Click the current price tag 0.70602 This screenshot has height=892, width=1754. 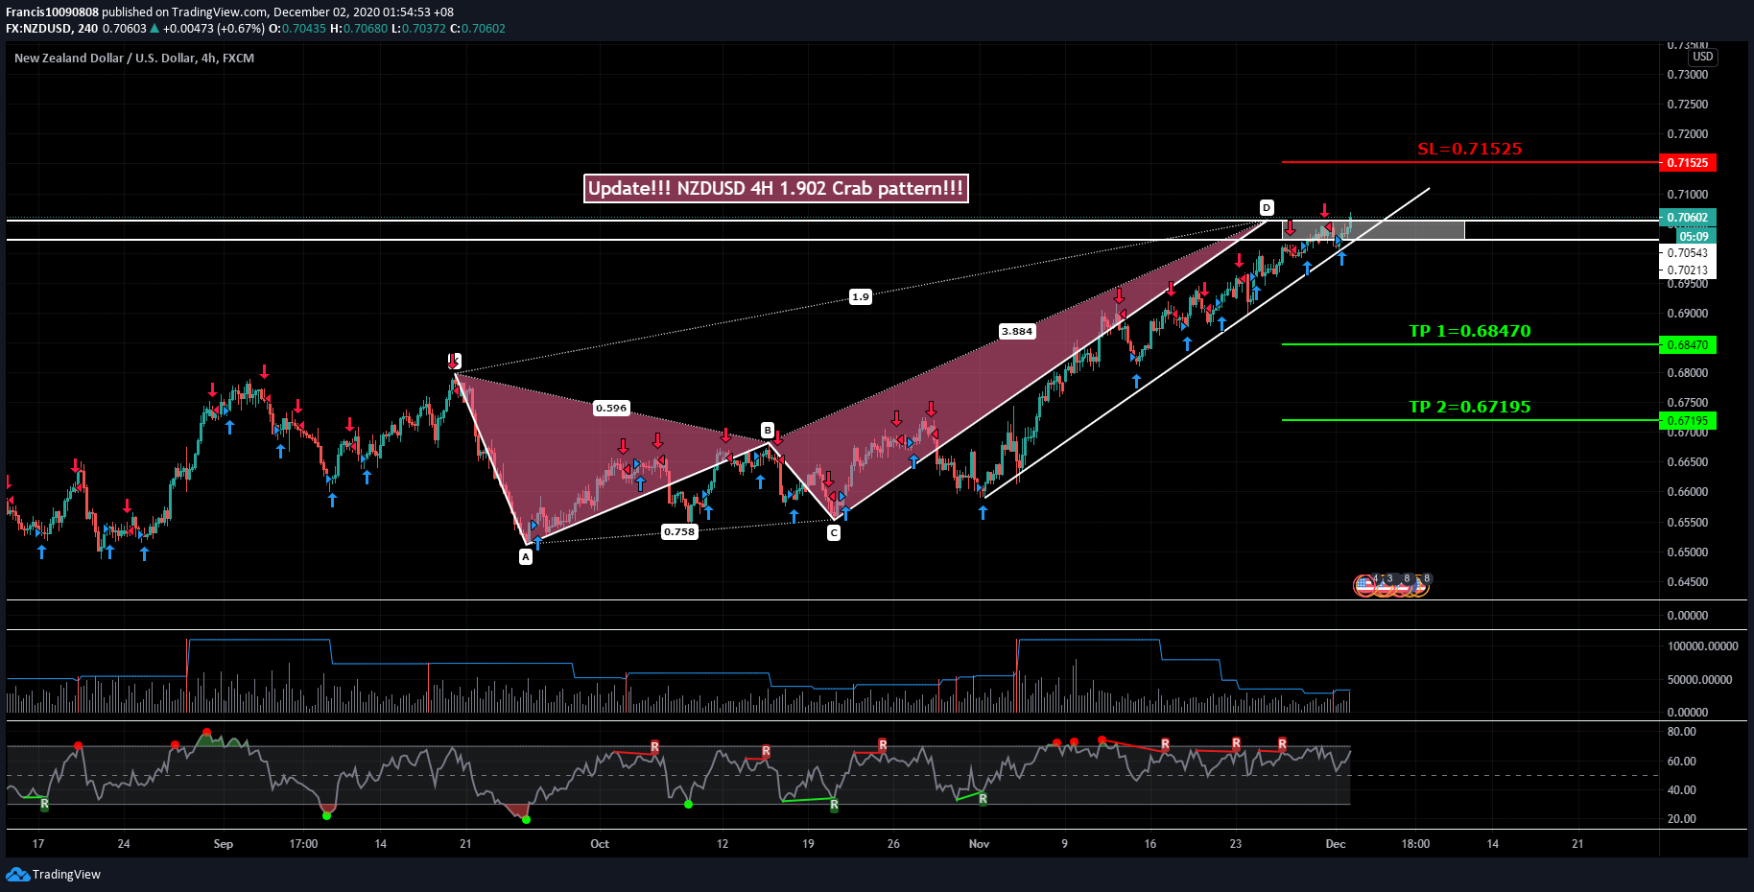(1688, 218)
